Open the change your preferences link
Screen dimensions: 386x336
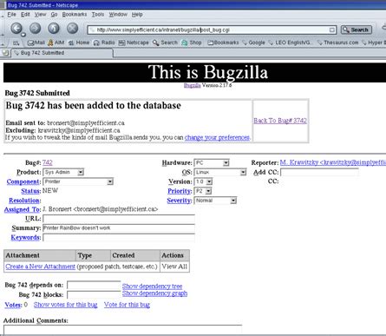[217, 137]
